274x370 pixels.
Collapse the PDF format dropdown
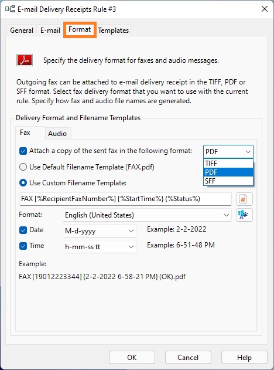(228, 151)
